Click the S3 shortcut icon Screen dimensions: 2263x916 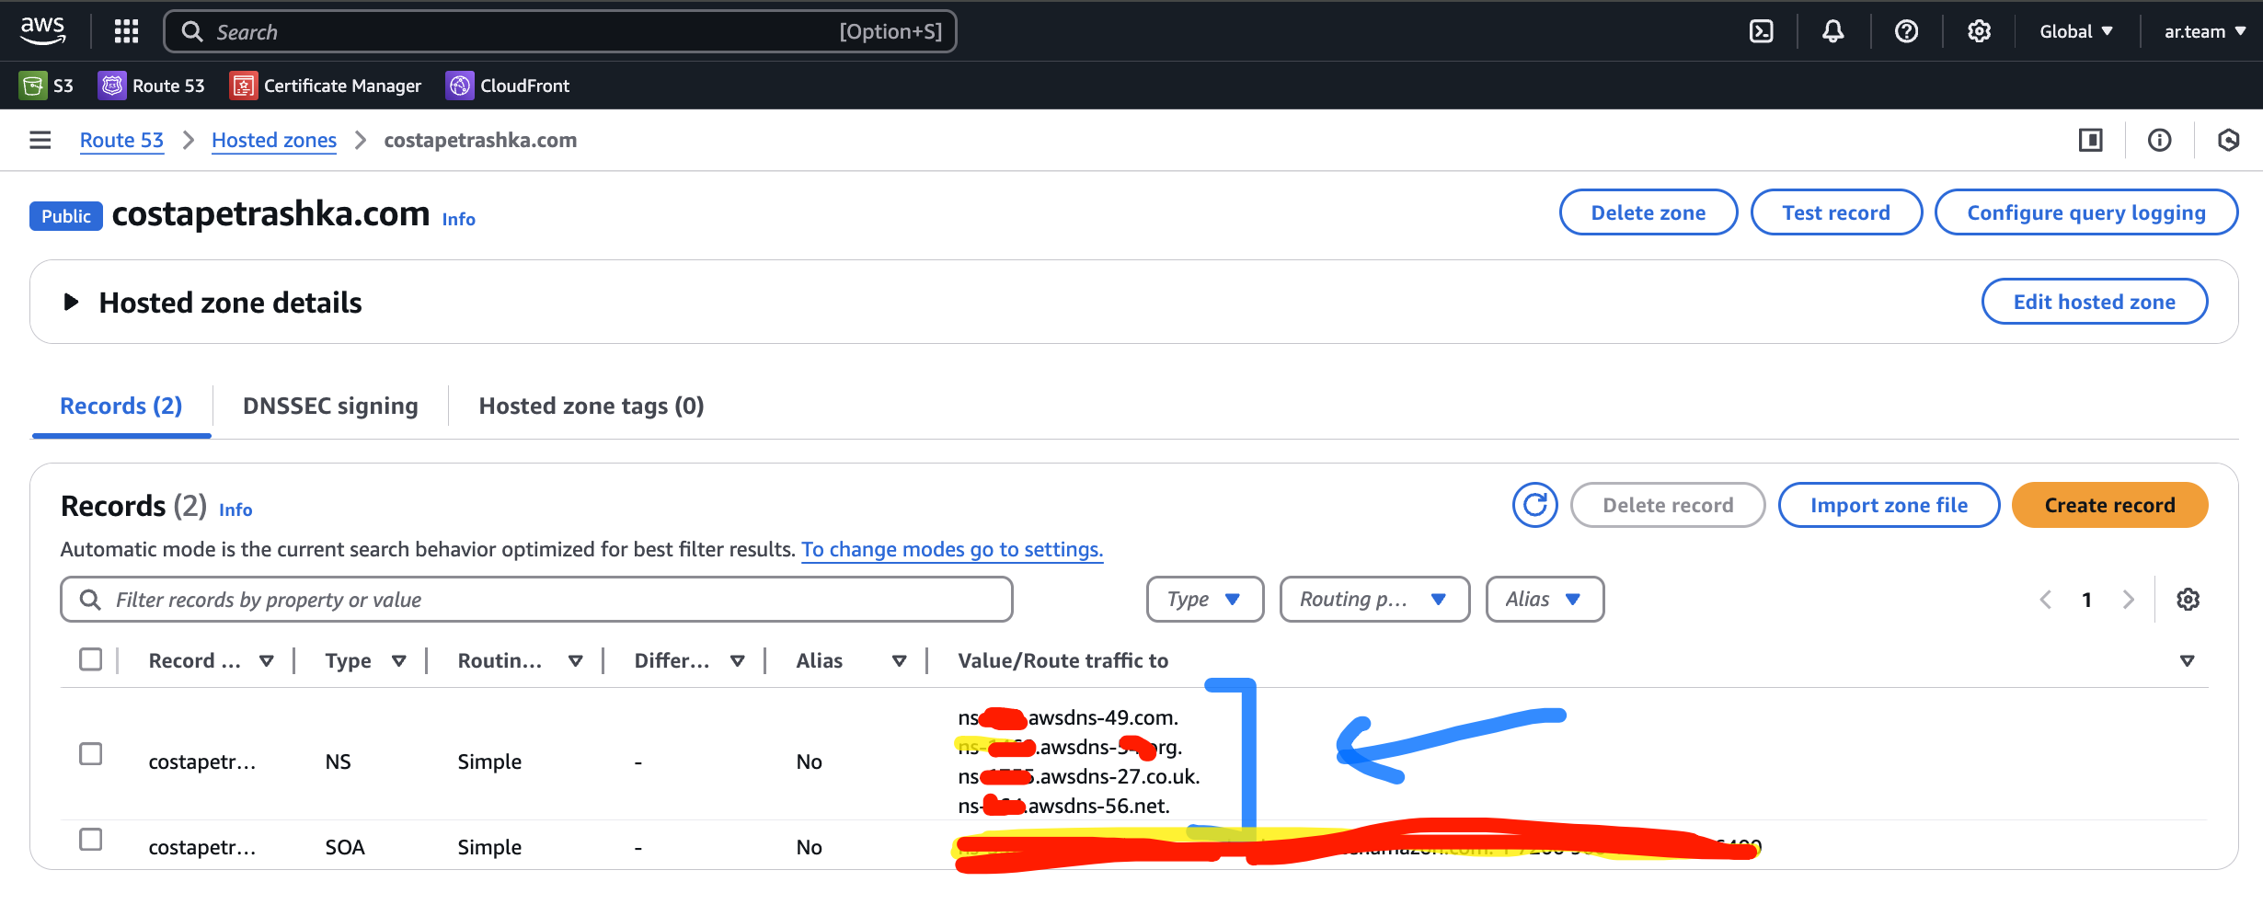pyautogui.click(x=33, y=86)
